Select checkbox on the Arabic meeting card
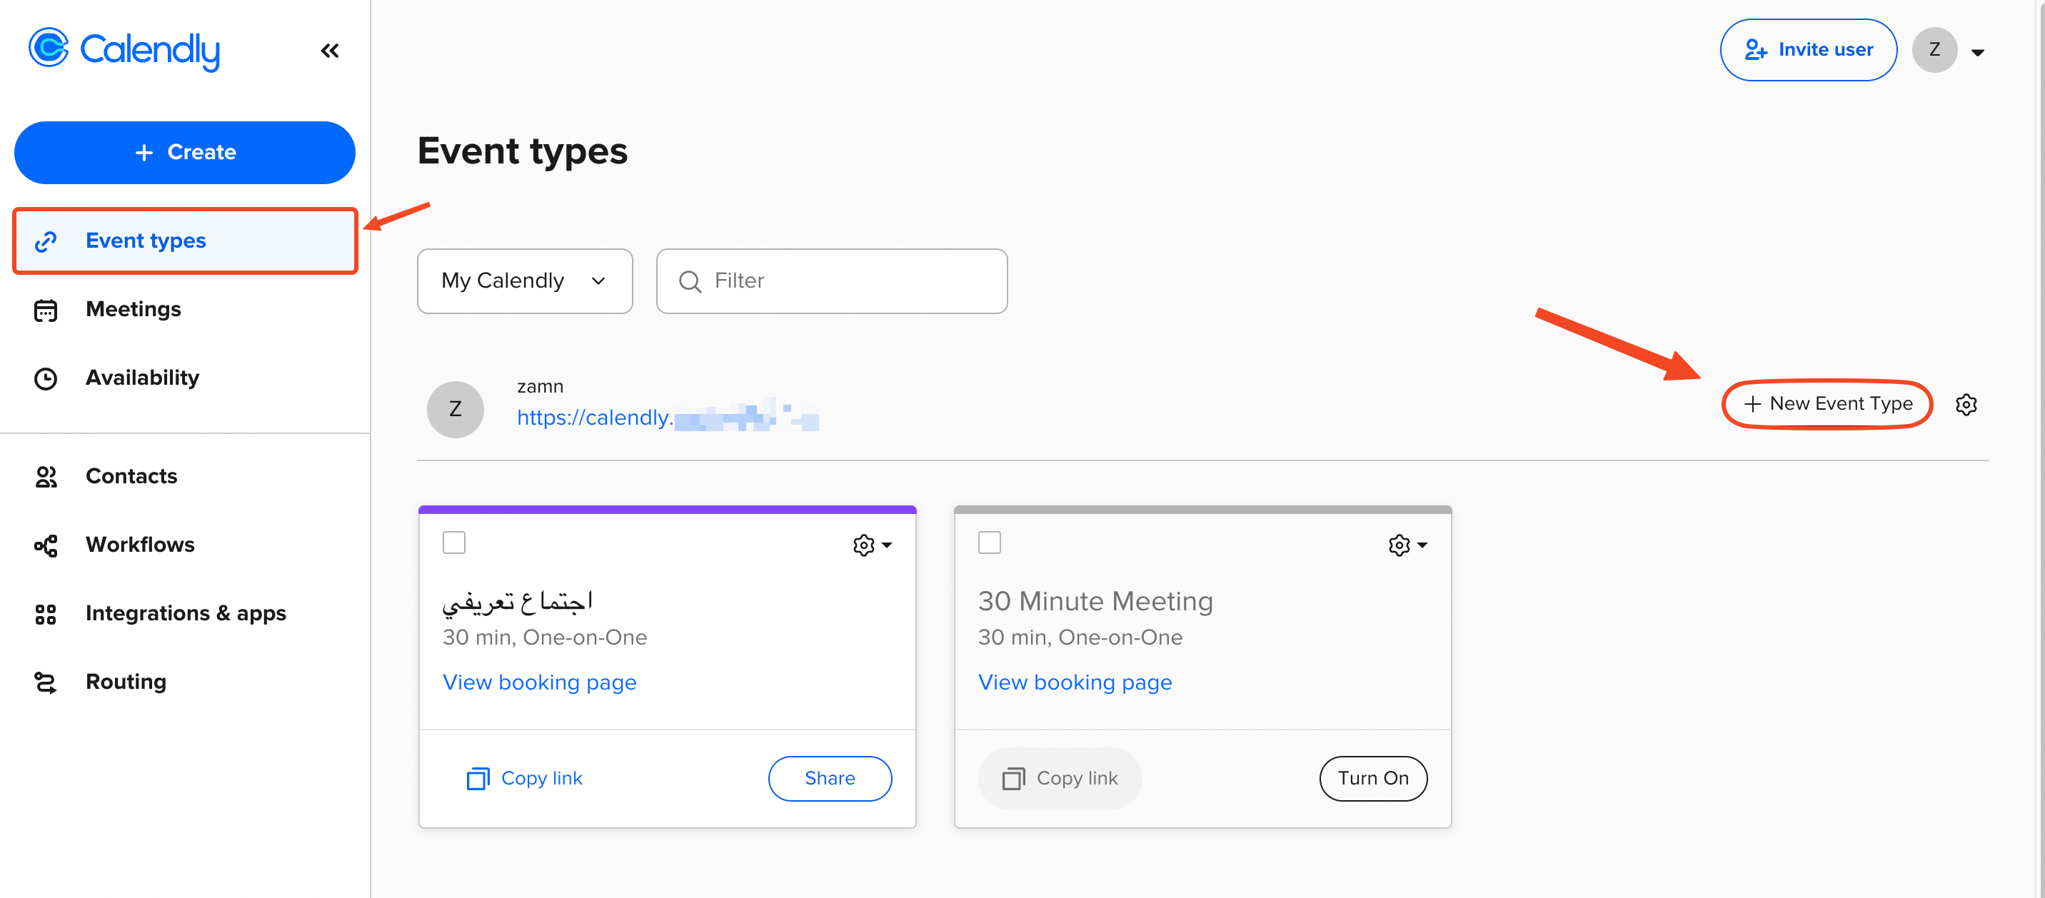Screen dimensions: 2045x898 454,543
